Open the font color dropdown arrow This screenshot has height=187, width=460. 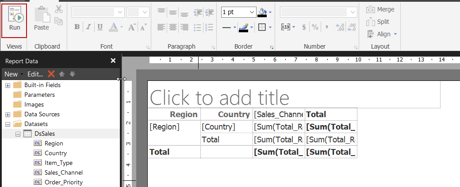[122, 27]
